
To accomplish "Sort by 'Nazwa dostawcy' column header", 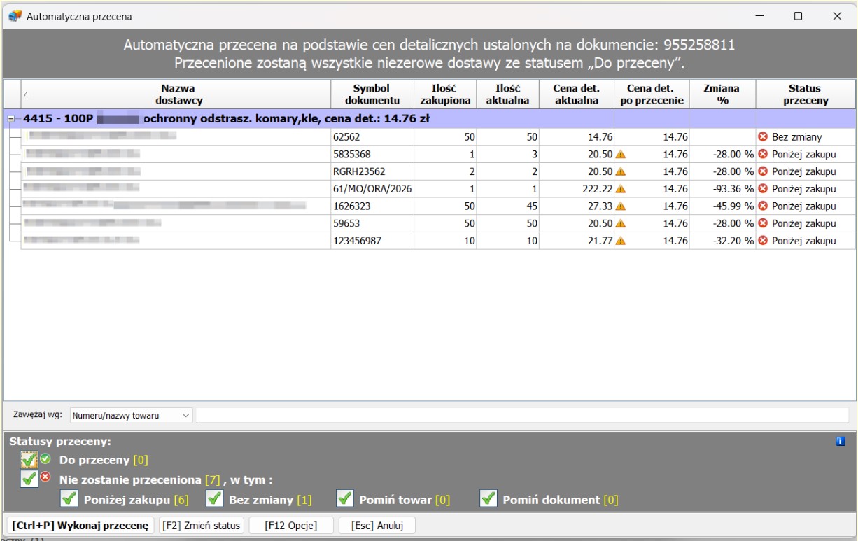I will (177, 94).
